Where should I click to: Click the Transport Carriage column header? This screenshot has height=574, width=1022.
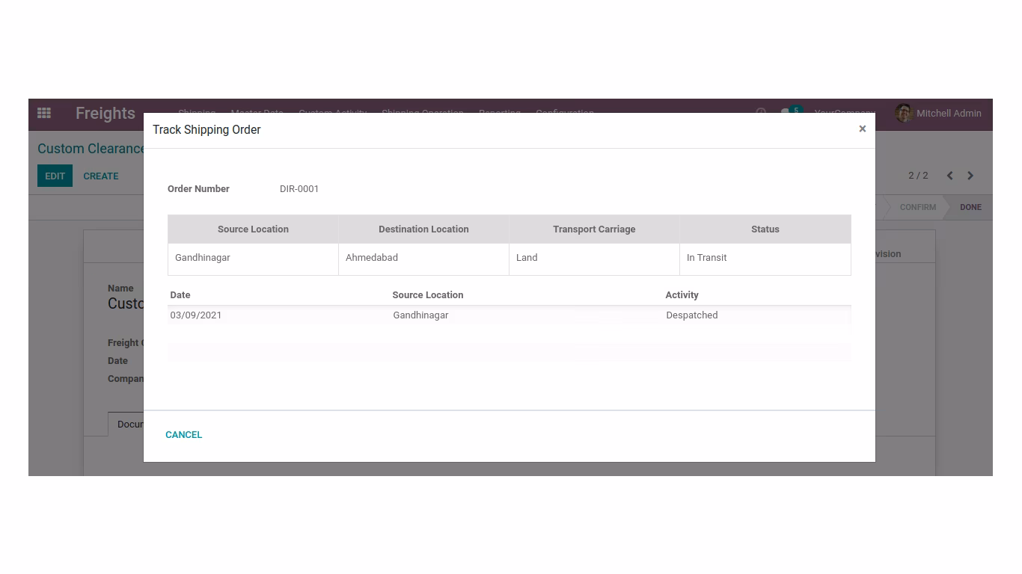pos(594,229)
